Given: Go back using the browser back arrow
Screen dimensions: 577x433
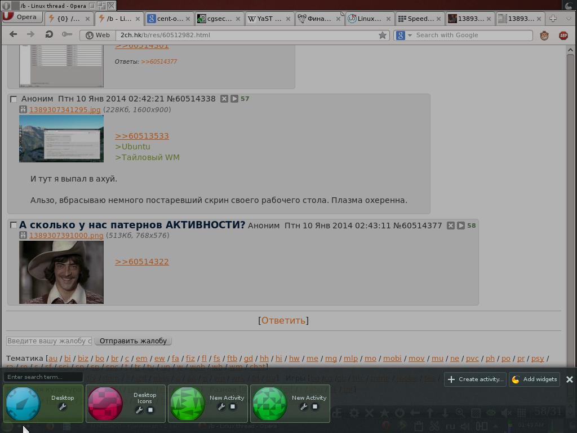Looking at the screenshot, I should click(14, 34).
